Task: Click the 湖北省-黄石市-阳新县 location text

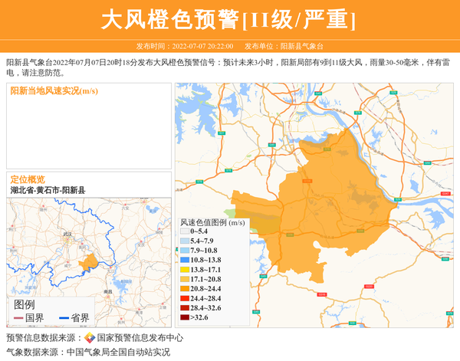Action: (48, 189)
